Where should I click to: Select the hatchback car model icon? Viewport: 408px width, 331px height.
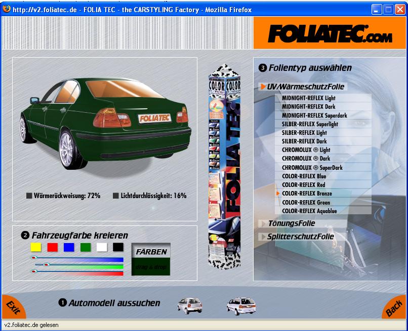click(x=189, y=305)
